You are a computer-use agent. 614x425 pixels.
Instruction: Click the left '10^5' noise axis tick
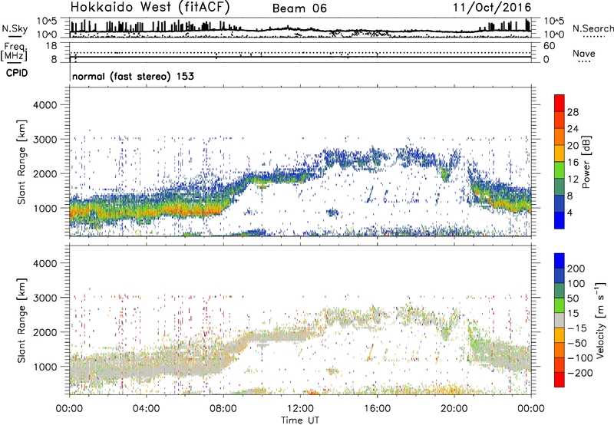(47, 21)
